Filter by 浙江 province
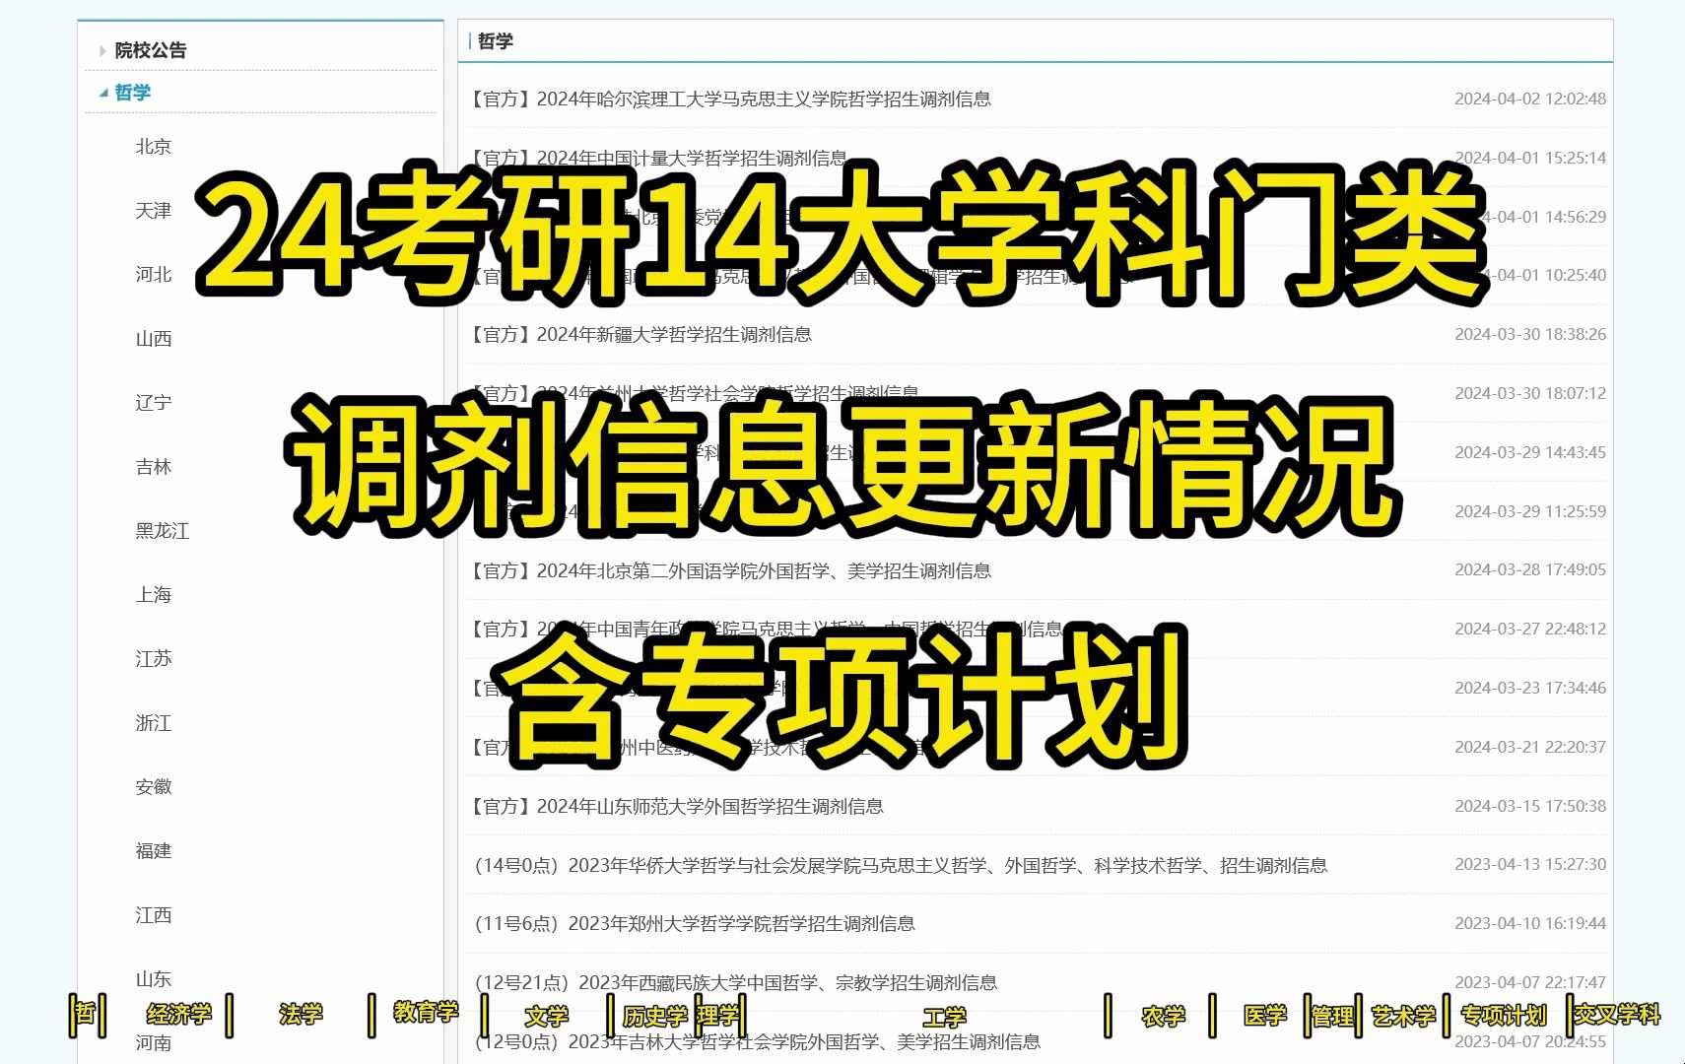 click(x=154, y=723)
